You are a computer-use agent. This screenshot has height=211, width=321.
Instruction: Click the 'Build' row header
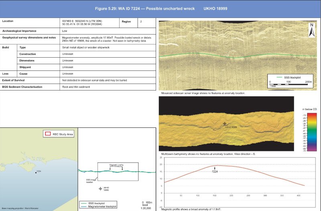coord(6,47)
